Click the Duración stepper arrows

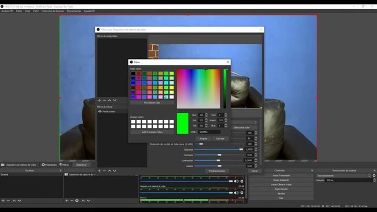(375, 180)
